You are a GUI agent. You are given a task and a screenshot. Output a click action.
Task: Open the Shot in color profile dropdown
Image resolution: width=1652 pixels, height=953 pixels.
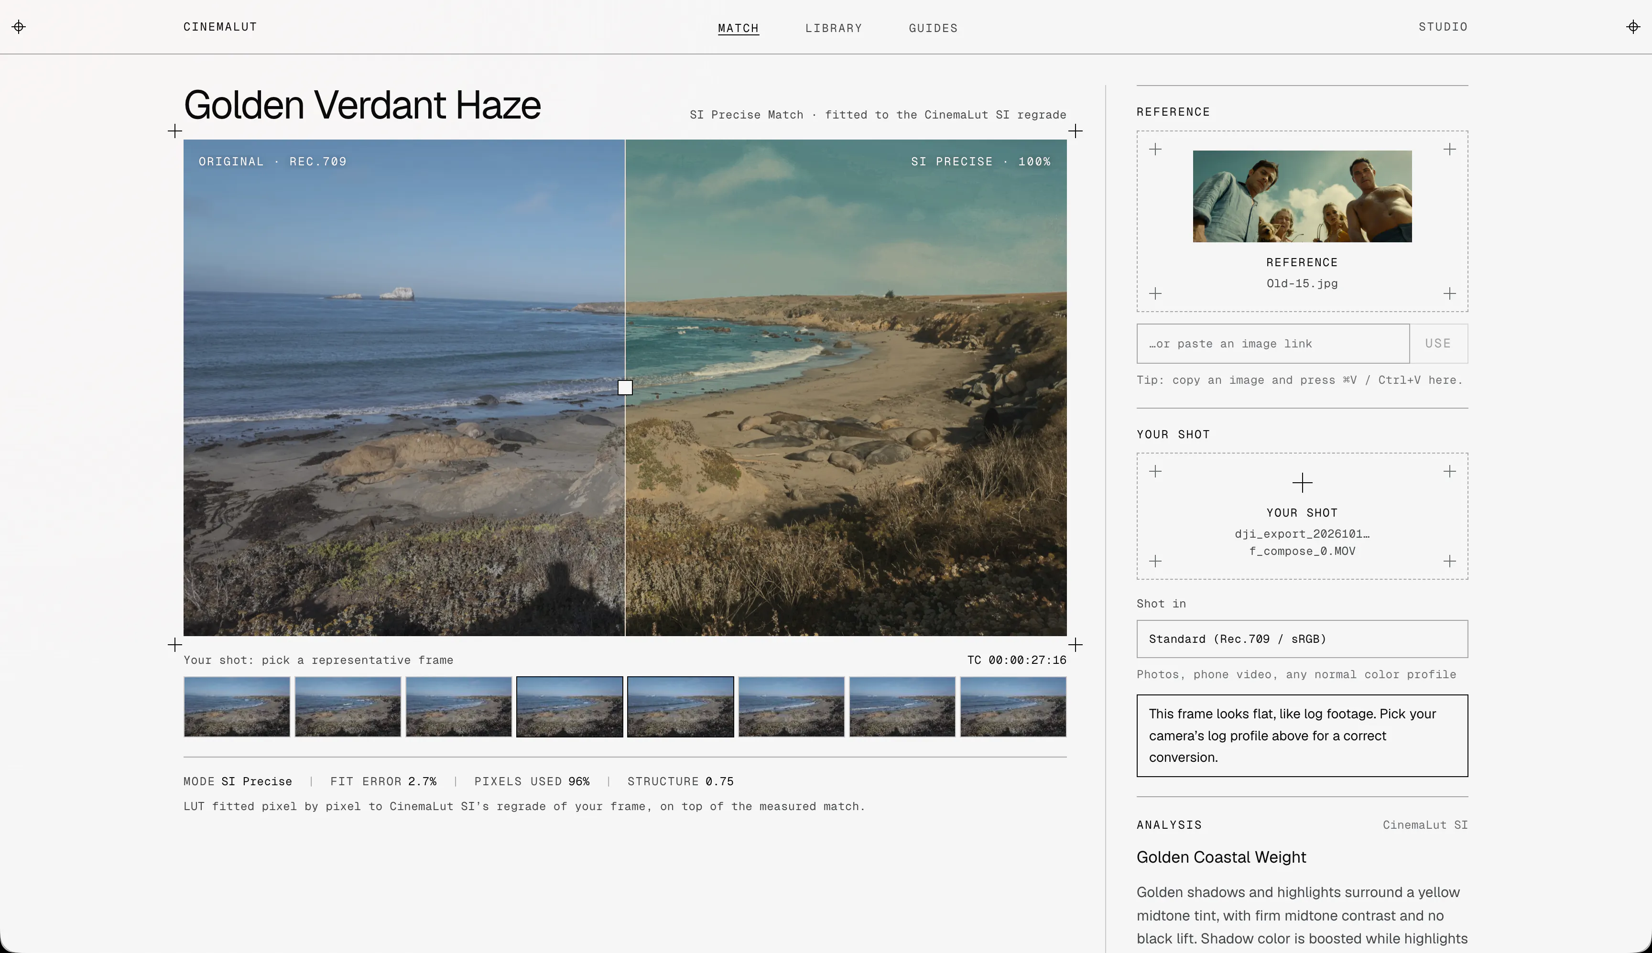point(1302,639)
